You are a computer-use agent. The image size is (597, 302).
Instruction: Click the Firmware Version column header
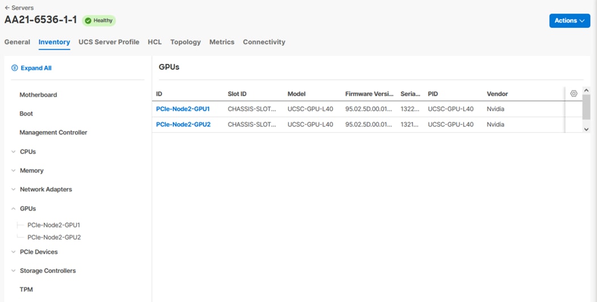[369, 93]
